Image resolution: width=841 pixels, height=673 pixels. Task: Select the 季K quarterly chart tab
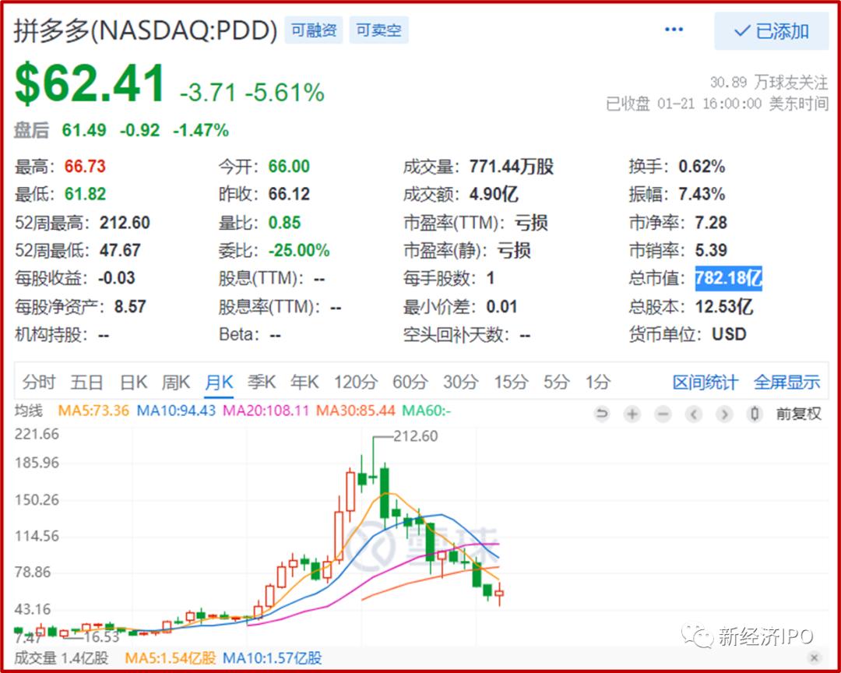pos(262,382)
